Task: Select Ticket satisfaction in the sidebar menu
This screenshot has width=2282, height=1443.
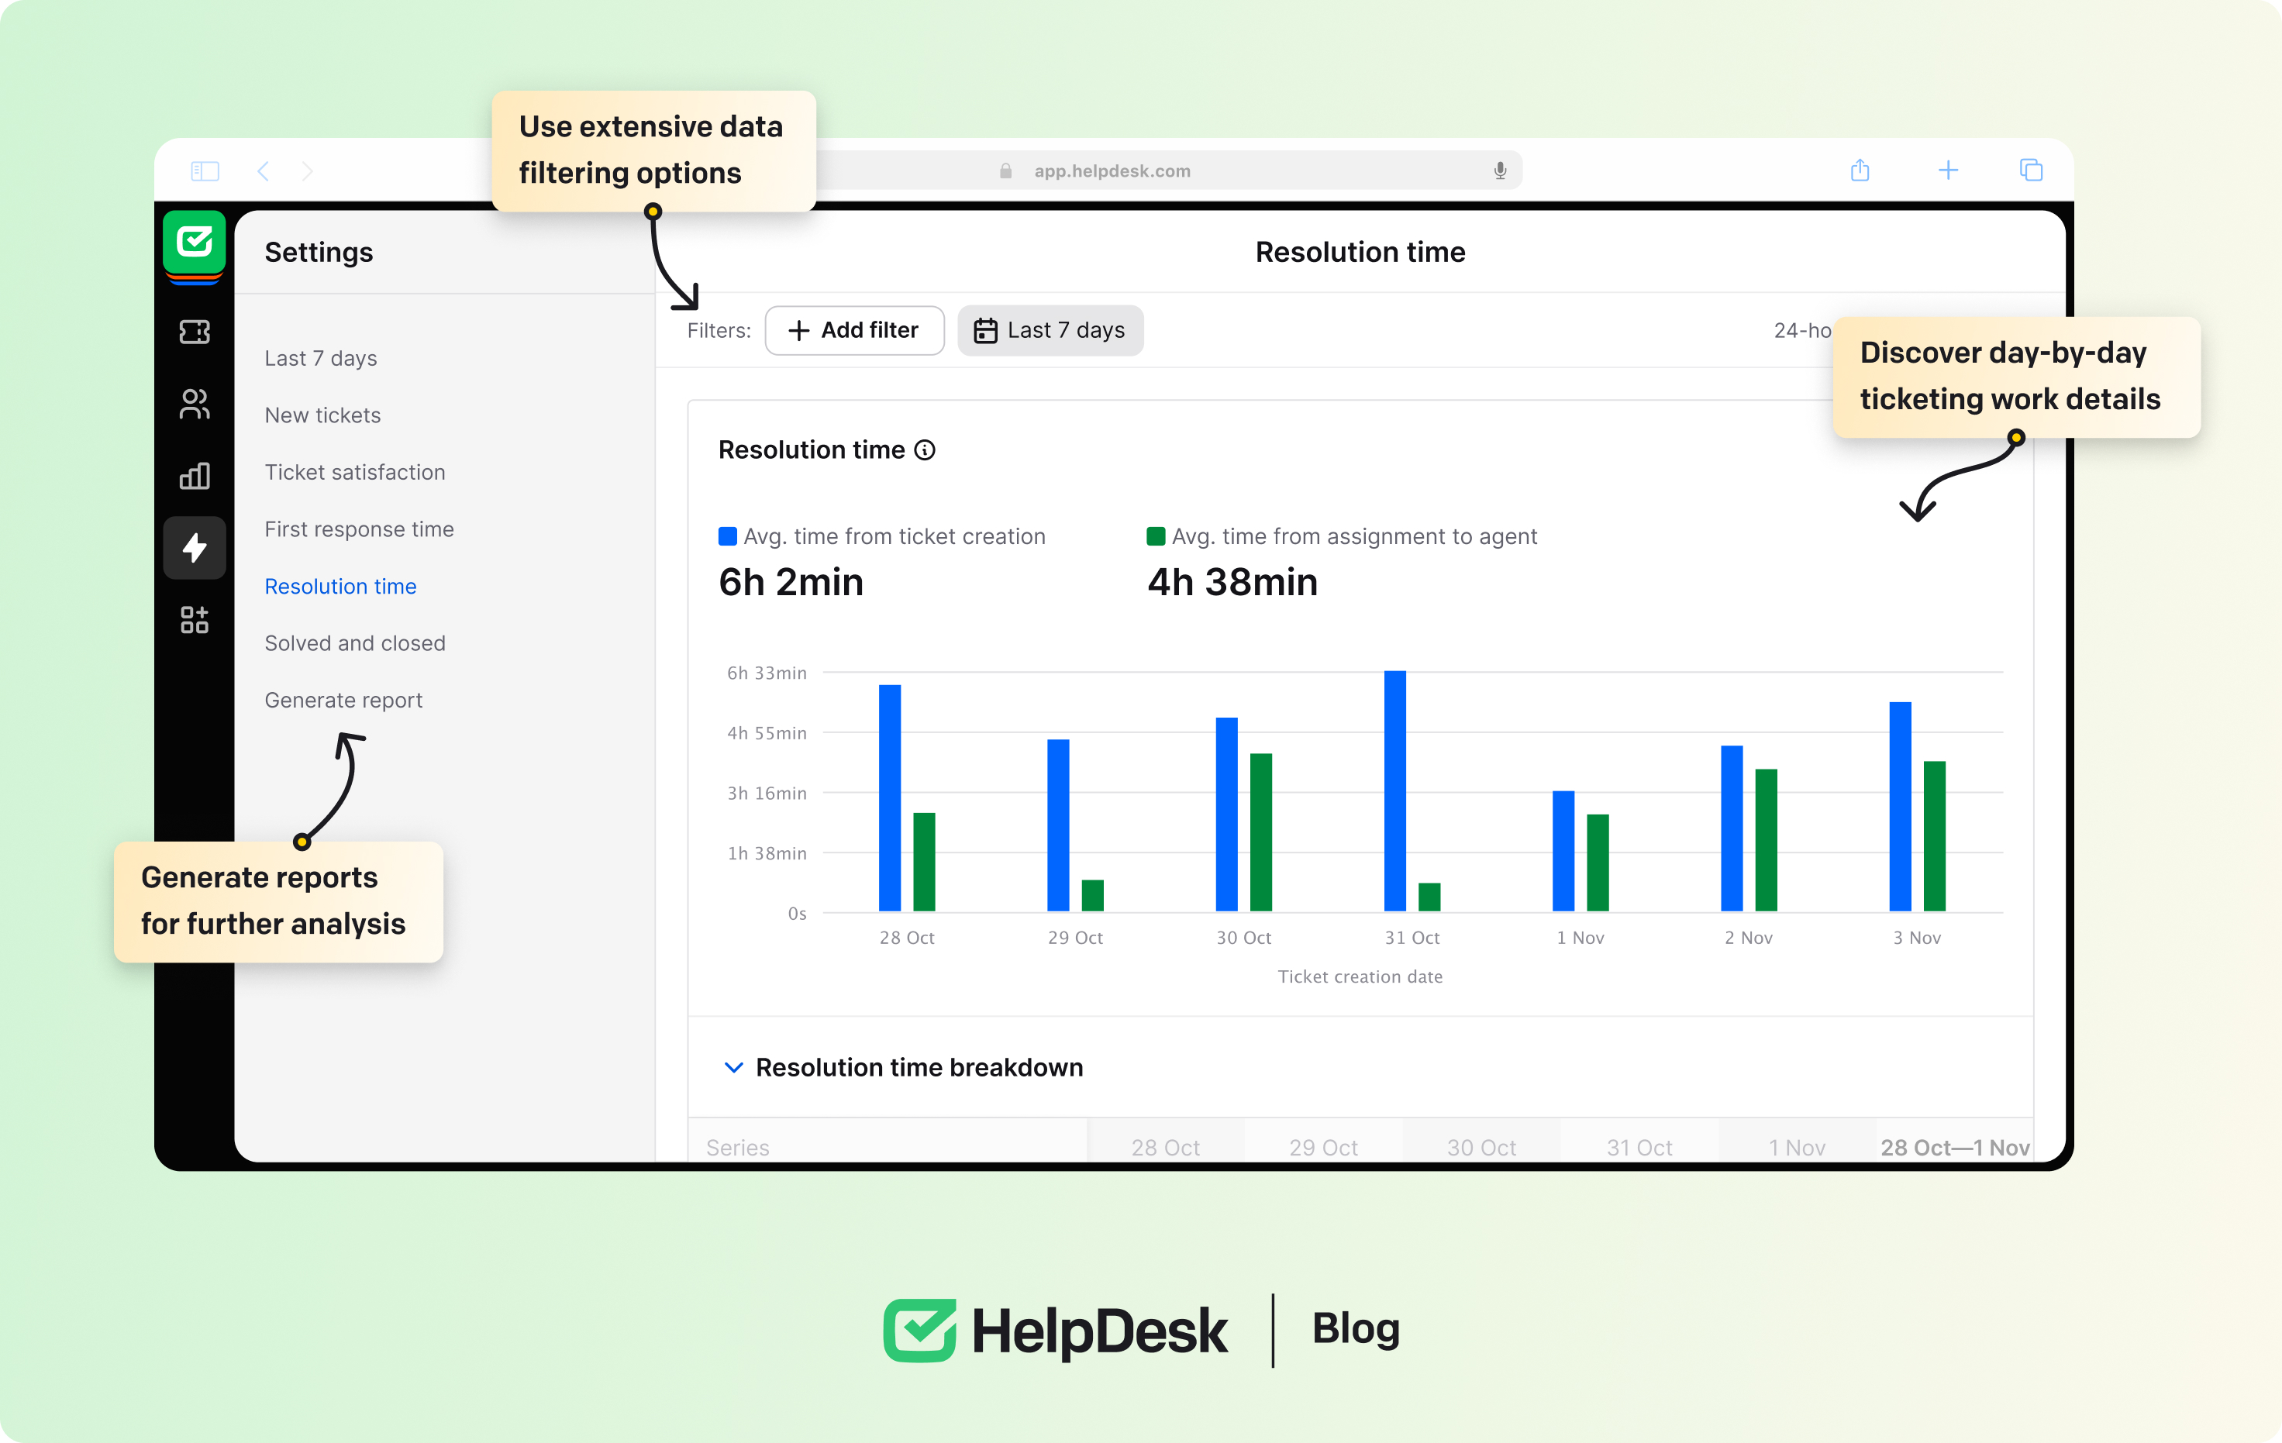Action: (x=354, y=472)
